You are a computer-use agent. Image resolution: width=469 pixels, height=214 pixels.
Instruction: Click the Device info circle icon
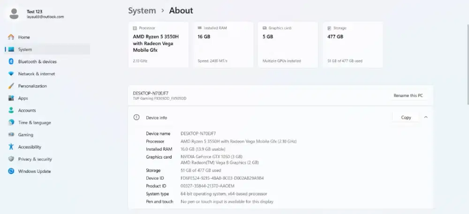[x=136, y=117]
